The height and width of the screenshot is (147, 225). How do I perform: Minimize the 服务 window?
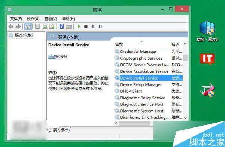(x=162, y=10)
